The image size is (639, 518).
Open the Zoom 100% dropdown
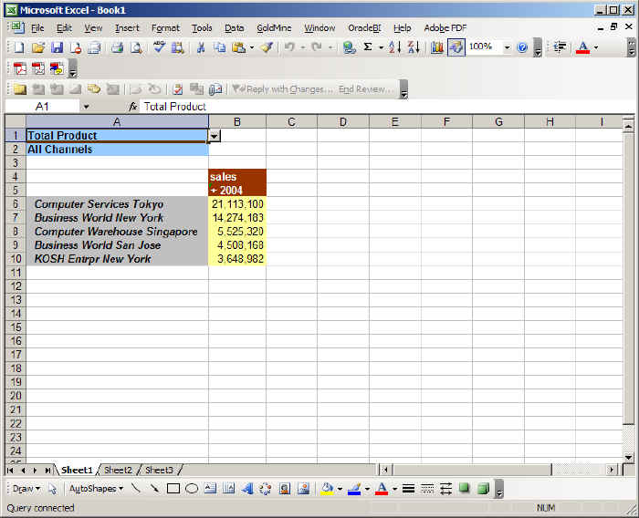tap(507, 47)
